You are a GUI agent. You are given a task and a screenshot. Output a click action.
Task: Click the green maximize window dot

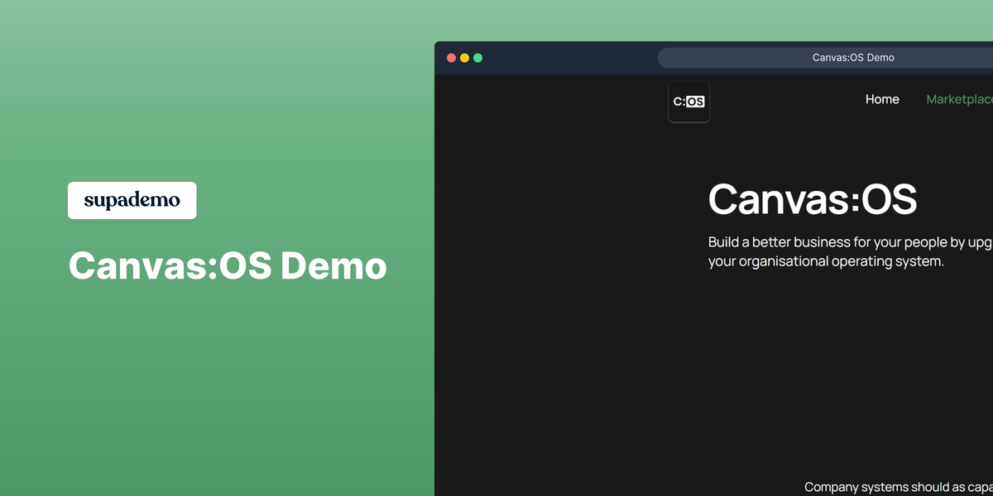pos(477,58)
